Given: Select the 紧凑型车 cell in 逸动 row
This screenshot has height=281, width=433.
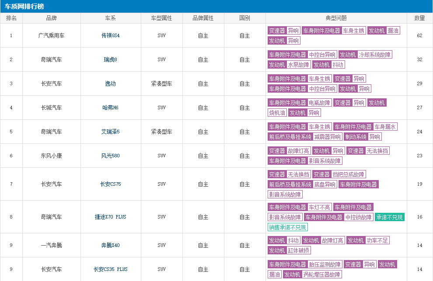Looking at the screenshot, I should pos(161,83).
